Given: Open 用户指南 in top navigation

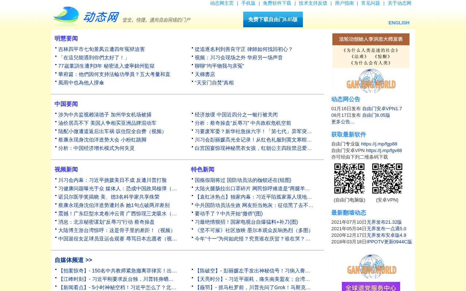Looking at the screenshot, I should click(x=344, y=3).
